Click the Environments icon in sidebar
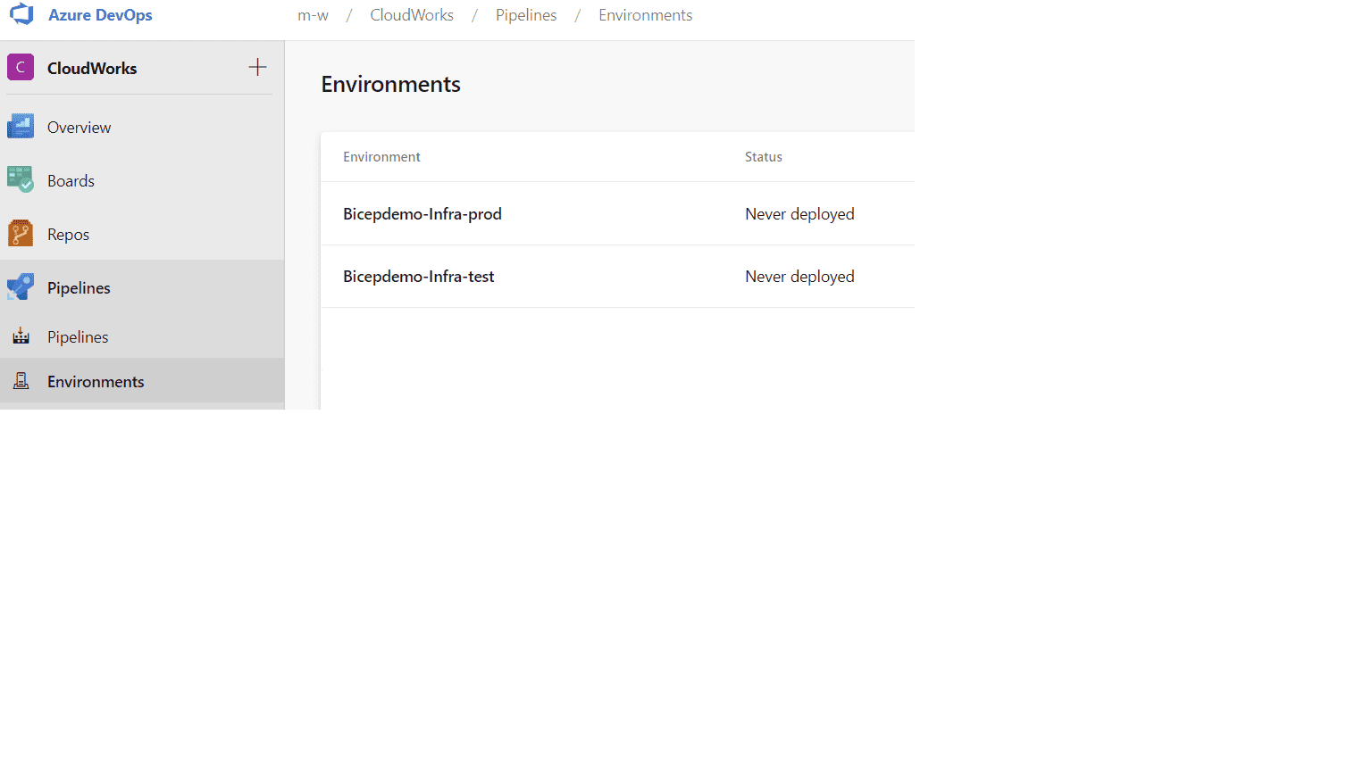This screenshot has width=1372, height=771. click(21, 381)
